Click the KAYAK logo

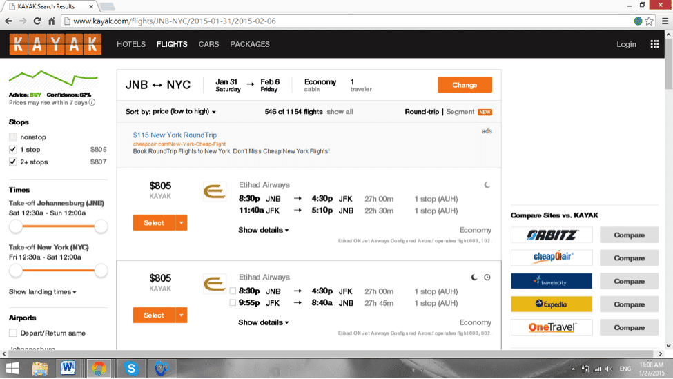pos(55,44)
